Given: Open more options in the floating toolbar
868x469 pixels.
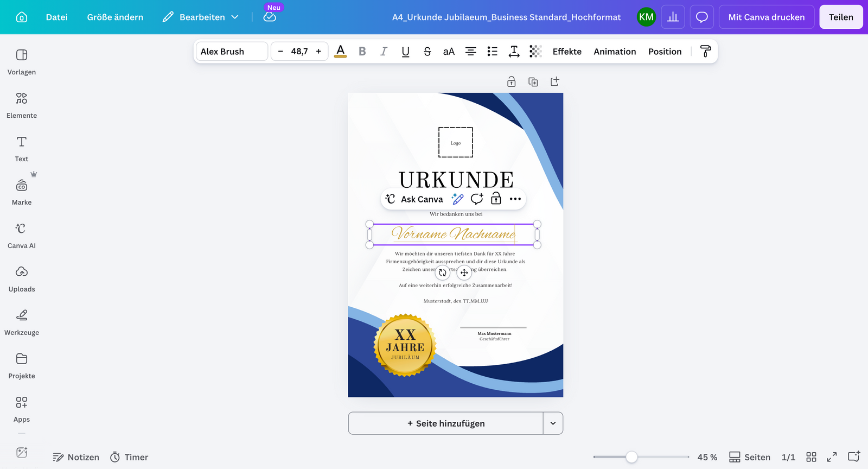Looking at the screenshot, I should (x=515, y=199).
